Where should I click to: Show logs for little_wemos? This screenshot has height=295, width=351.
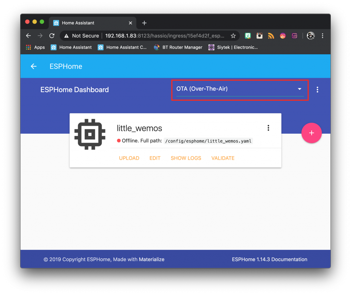click(x=186, y=158)
